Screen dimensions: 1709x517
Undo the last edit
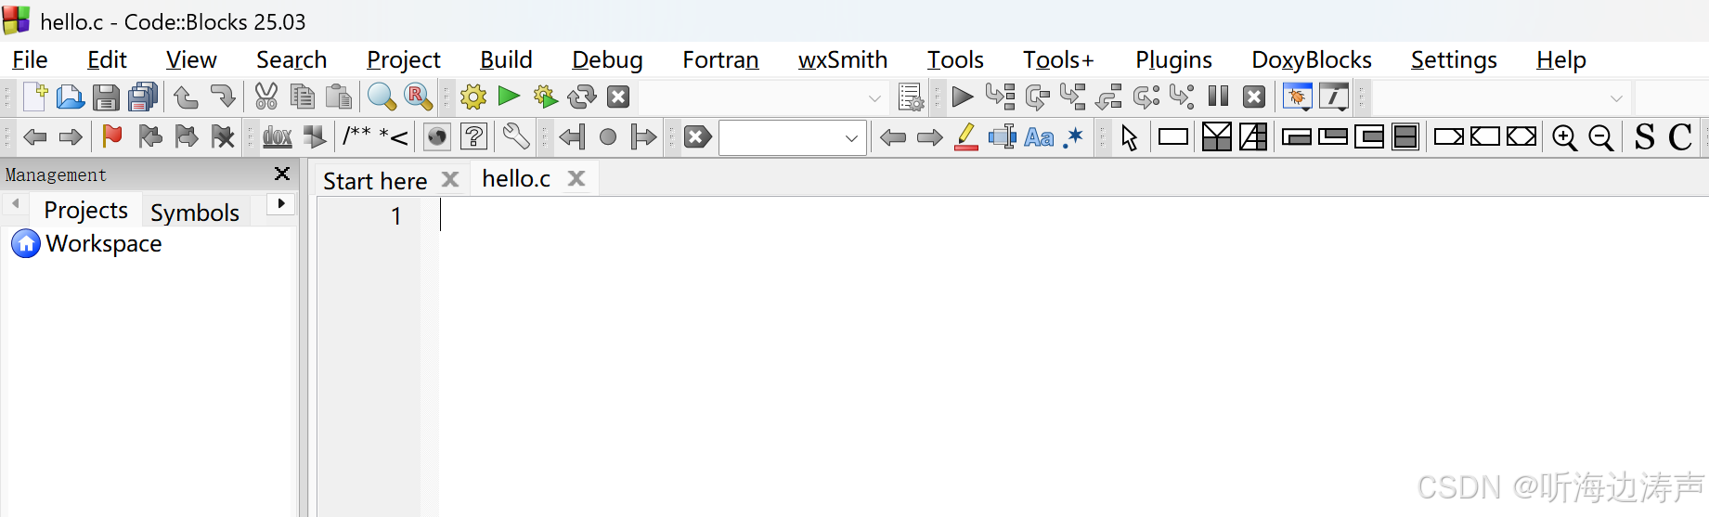[x=186, y=97]
